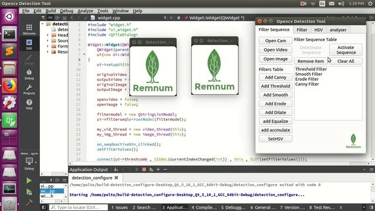Open Terminal from Ubuntu launcher
Image resolution: width=375 pixels, height=211 pixels.
pyautogui.click(x=9, y=34)
